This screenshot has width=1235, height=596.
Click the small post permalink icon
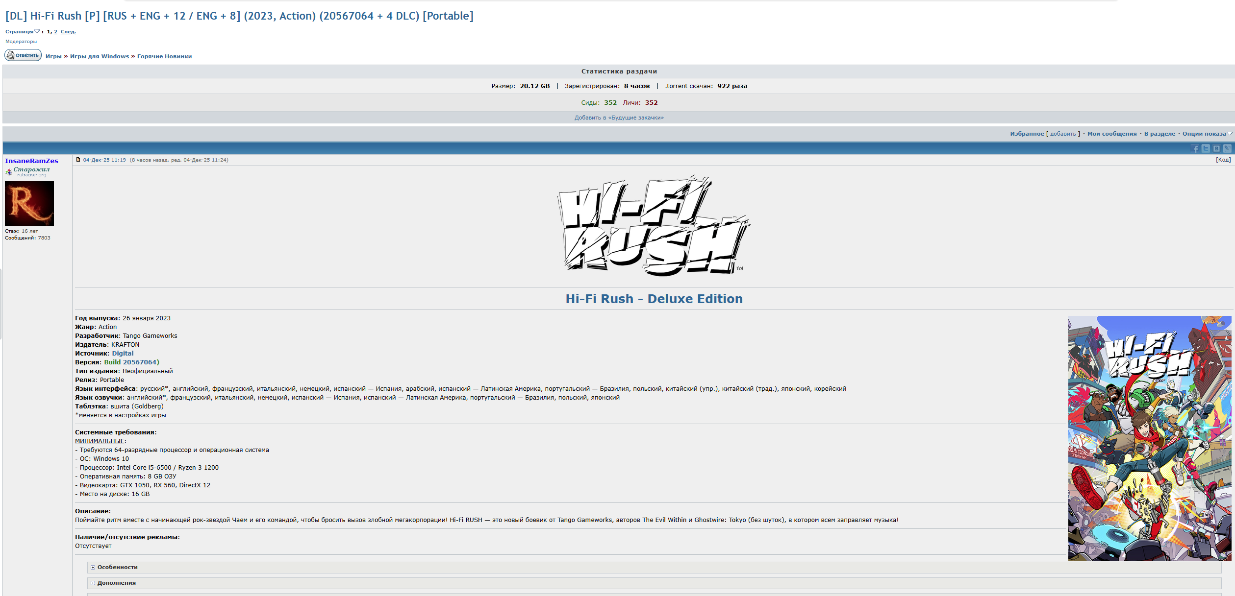coord(78,160)
